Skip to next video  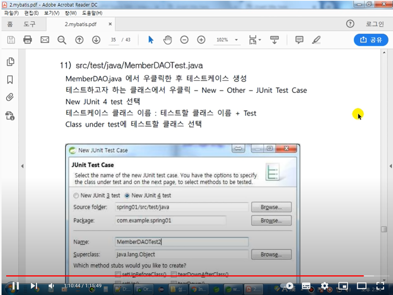(34, 286)
